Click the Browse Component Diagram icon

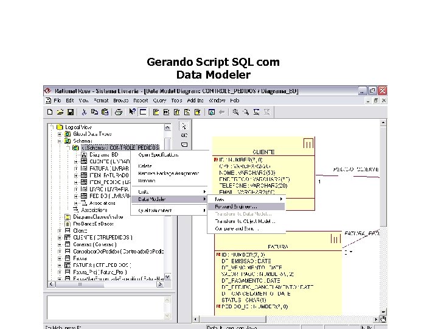(176, 112)
